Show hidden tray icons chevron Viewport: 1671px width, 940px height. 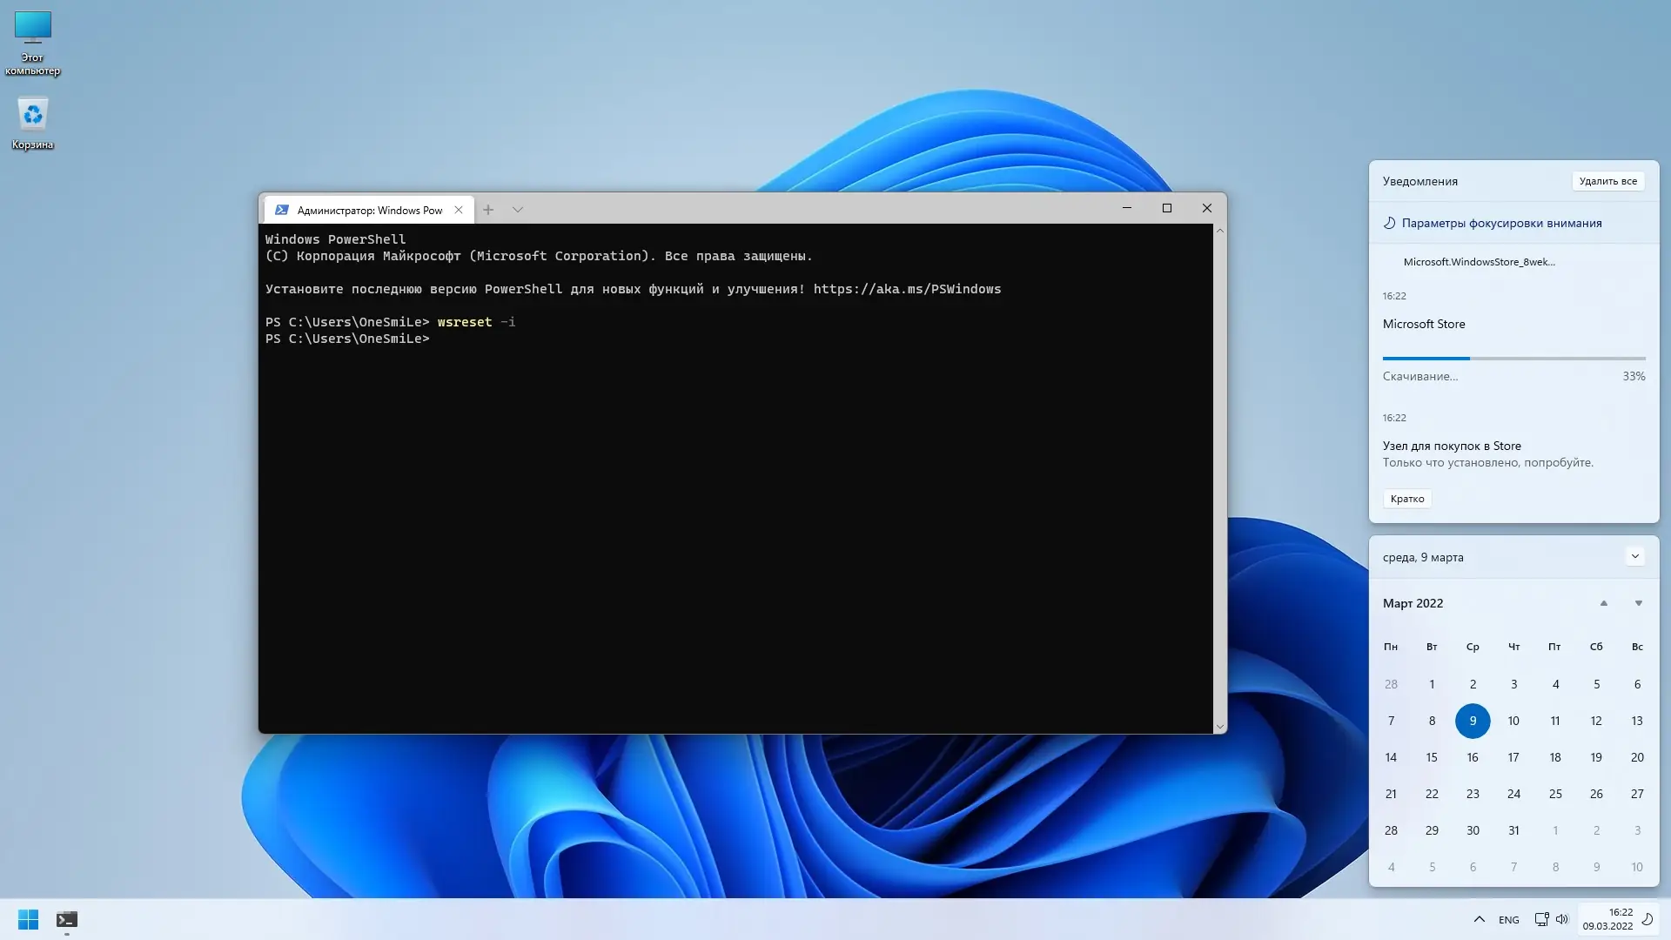pyautogui.click(x=1479, y=919)
